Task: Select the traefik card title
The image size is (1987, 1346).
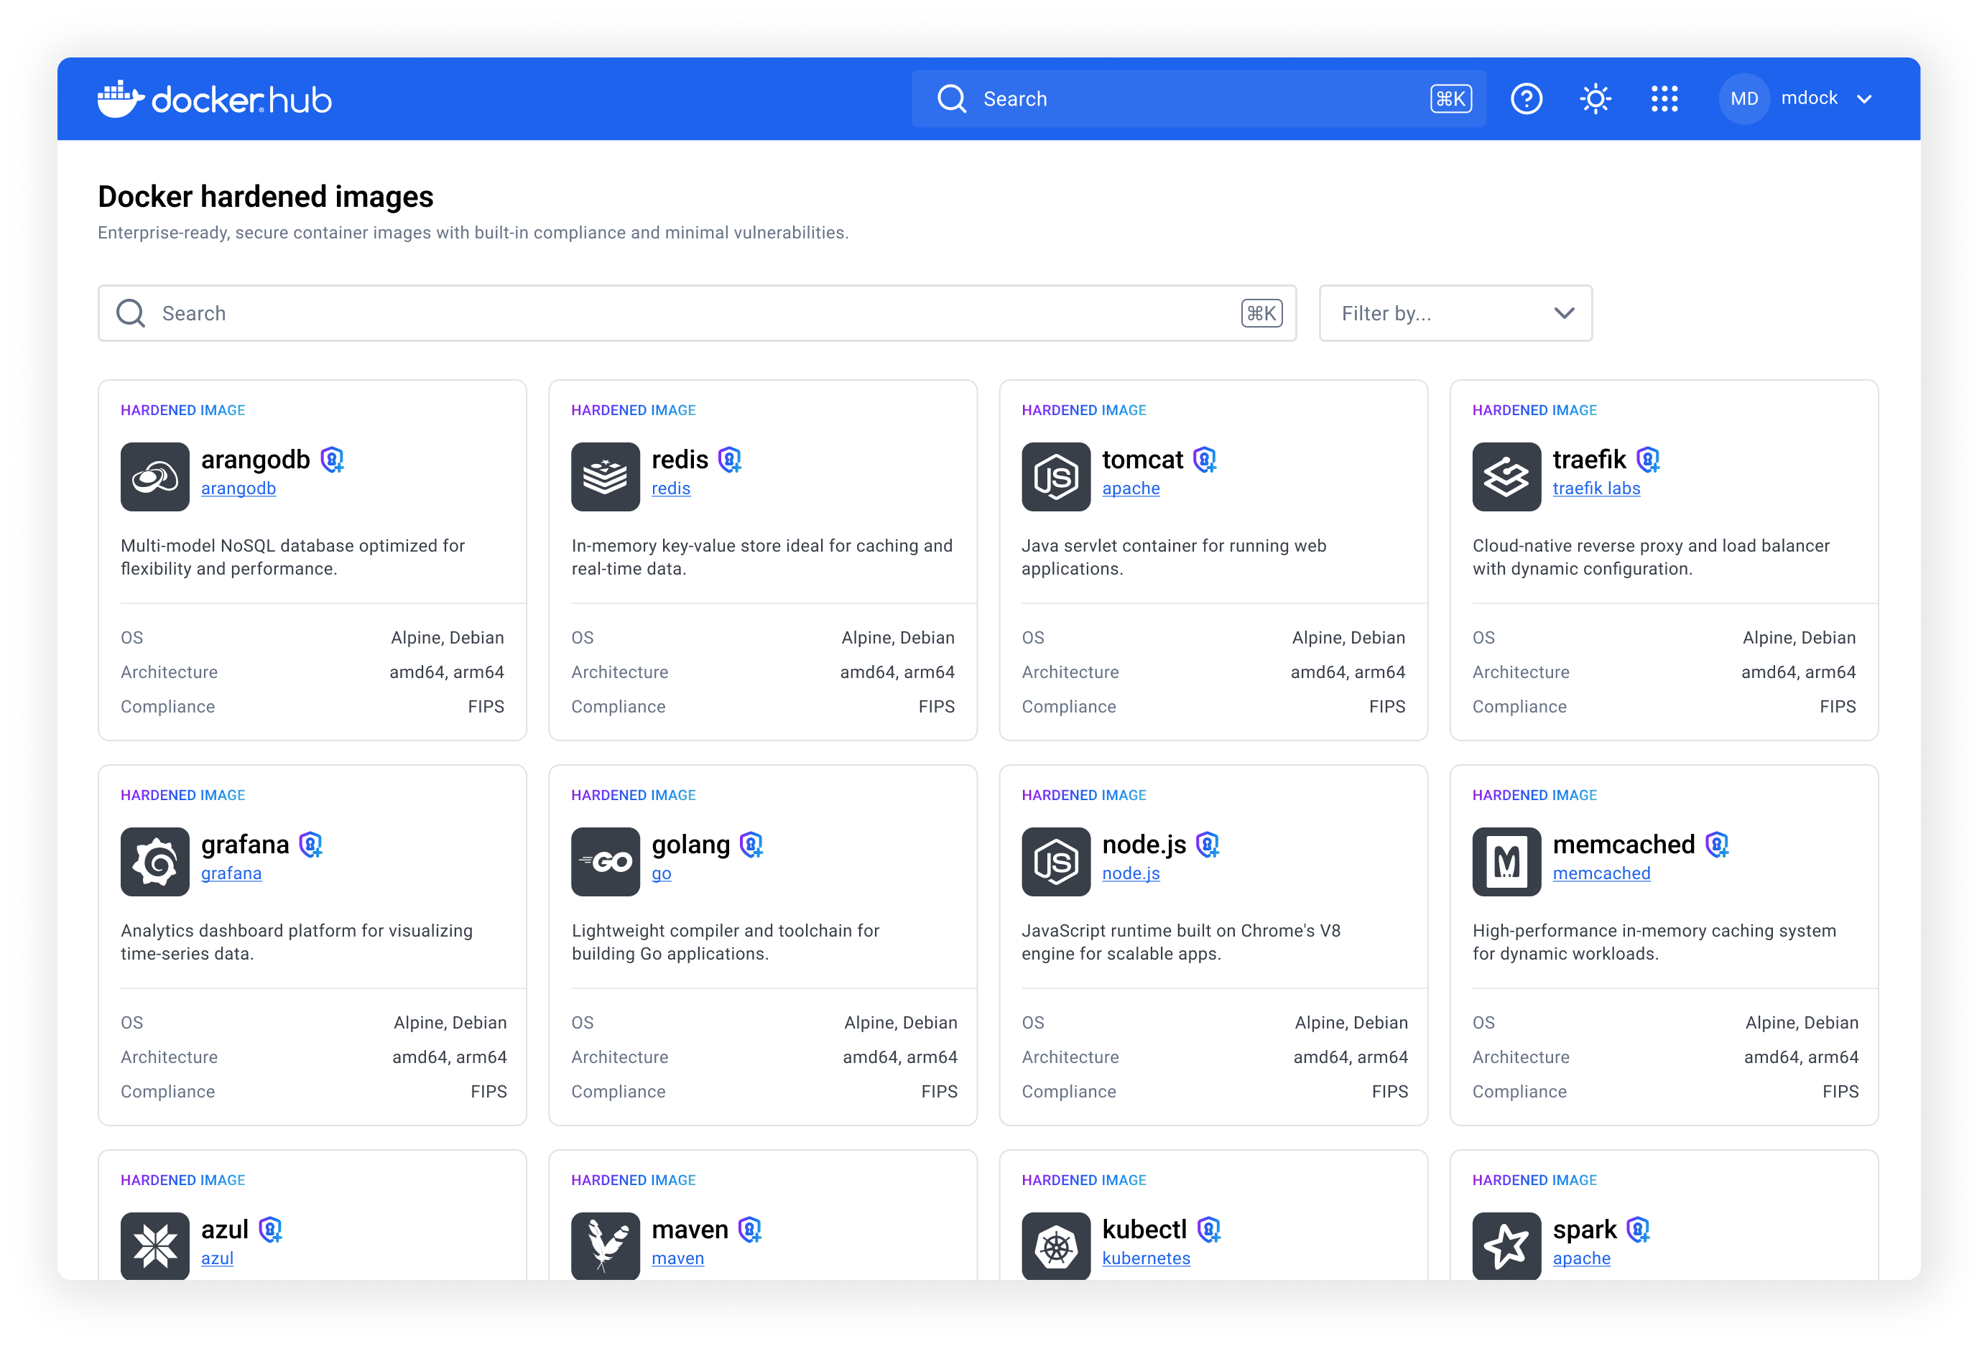Action: pyautogui.click(x=1590, y=460)
